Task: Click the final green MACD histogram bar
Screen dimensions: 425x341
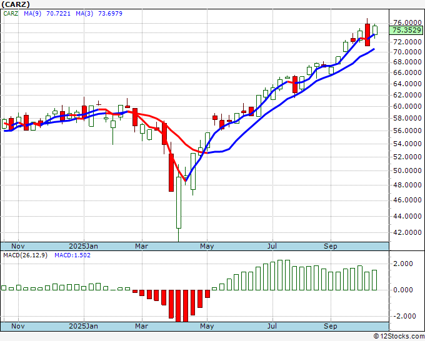Action: pos(374,280)
